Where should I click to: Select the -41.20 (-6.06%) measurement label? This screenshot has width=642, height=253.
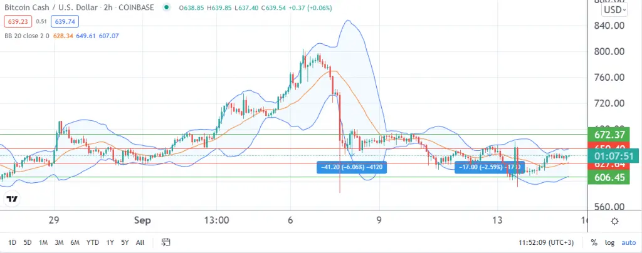pyautogui.click(x=352, y=167)
